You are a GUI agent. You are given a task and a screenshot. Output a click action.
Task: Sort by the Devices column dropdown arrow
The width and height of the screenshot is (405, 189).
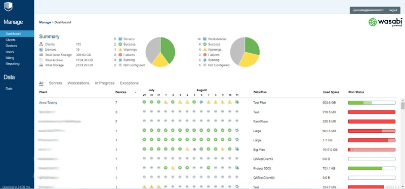click(x=136, y=92)
